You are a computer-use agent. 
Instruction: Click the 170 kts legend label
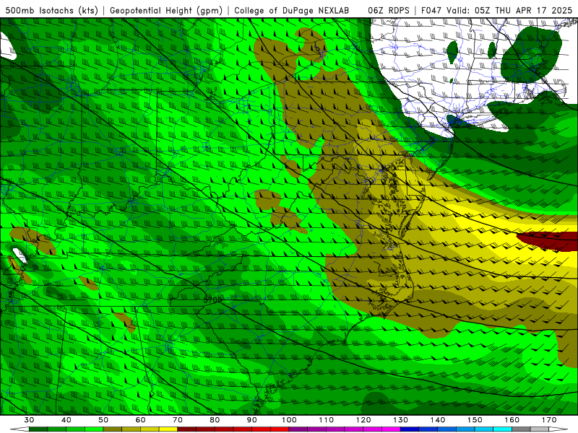point(549,420)
